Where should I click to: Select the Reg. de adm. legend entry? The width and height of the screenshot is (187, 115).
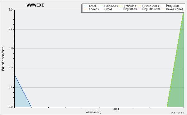click(x=151, y=9)
